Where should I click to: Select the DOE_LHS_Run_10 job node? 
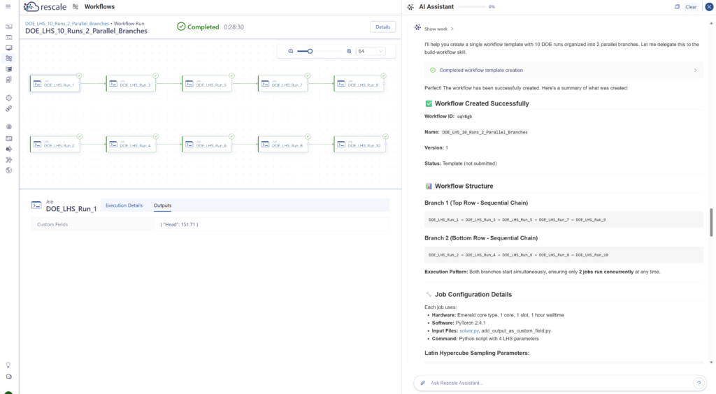[360, 145]
